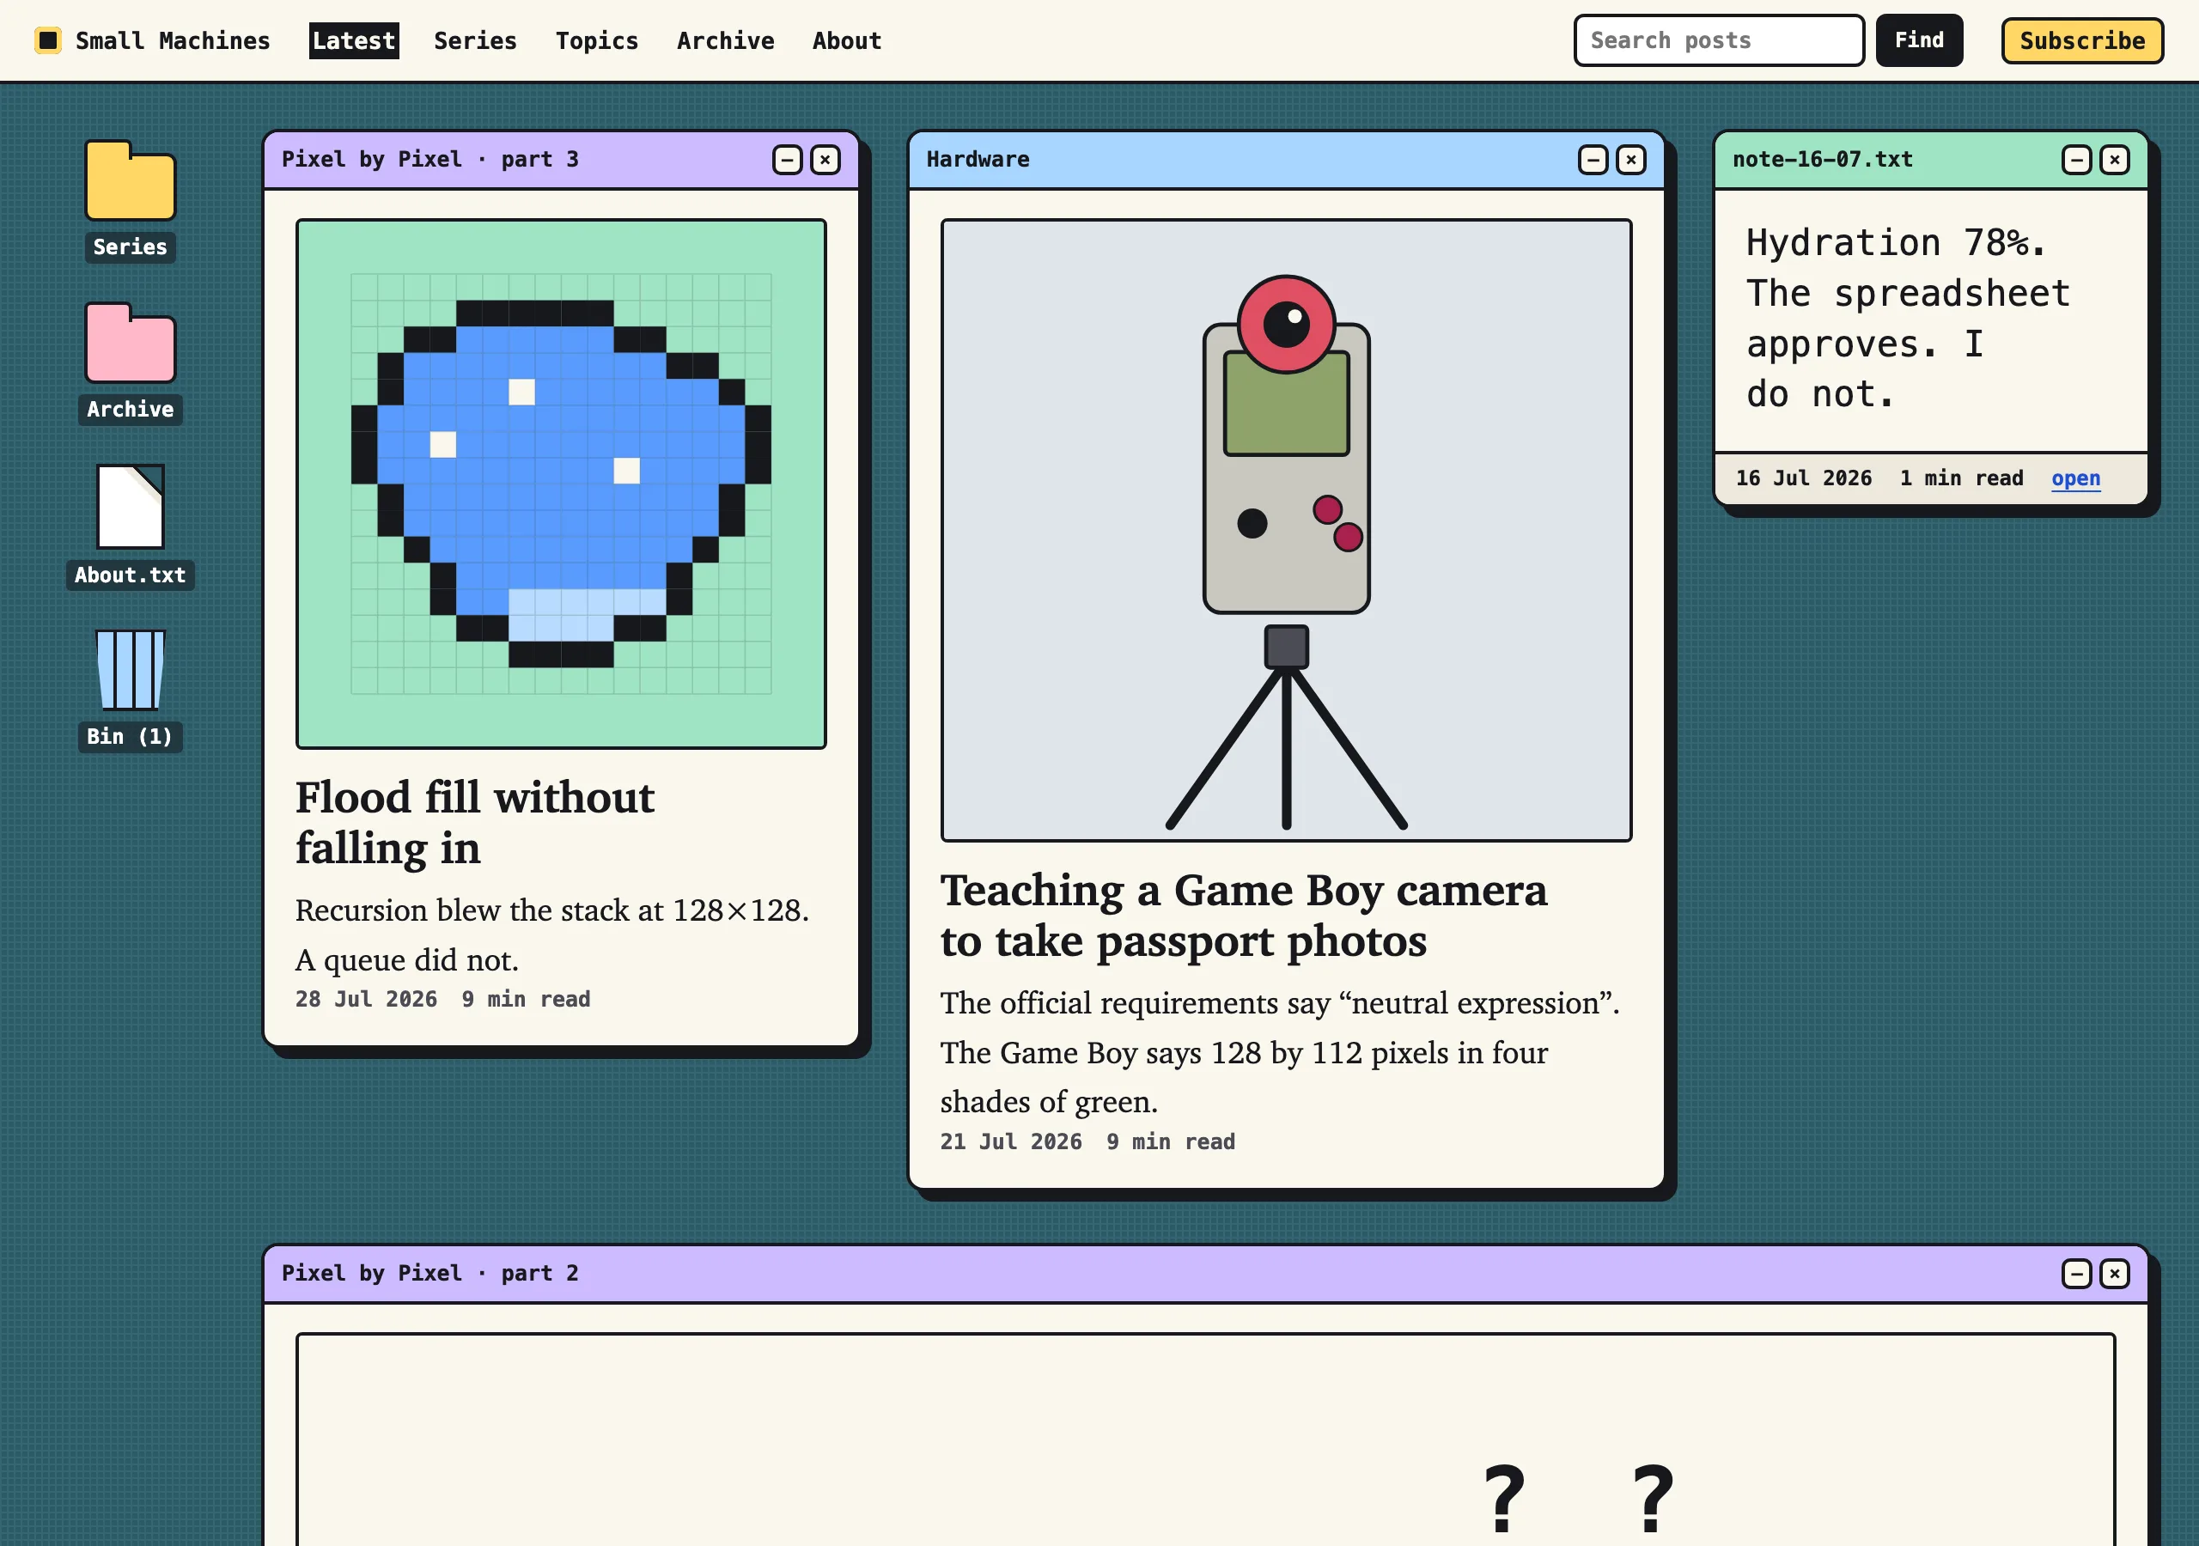Open the pixel blob flood fill thumbnail
2199x1546 pixels.
pos(561,484)
